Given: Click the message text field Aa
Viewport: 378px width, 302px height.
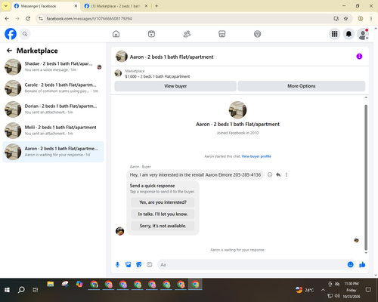Looking at the screenshot, I should tap(252, 265).
